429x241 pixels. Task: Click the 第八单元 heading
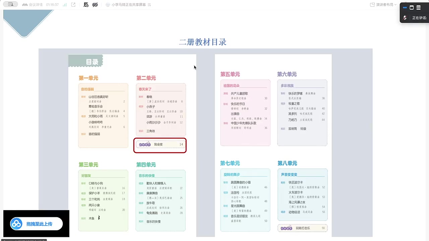coord(287,163)
